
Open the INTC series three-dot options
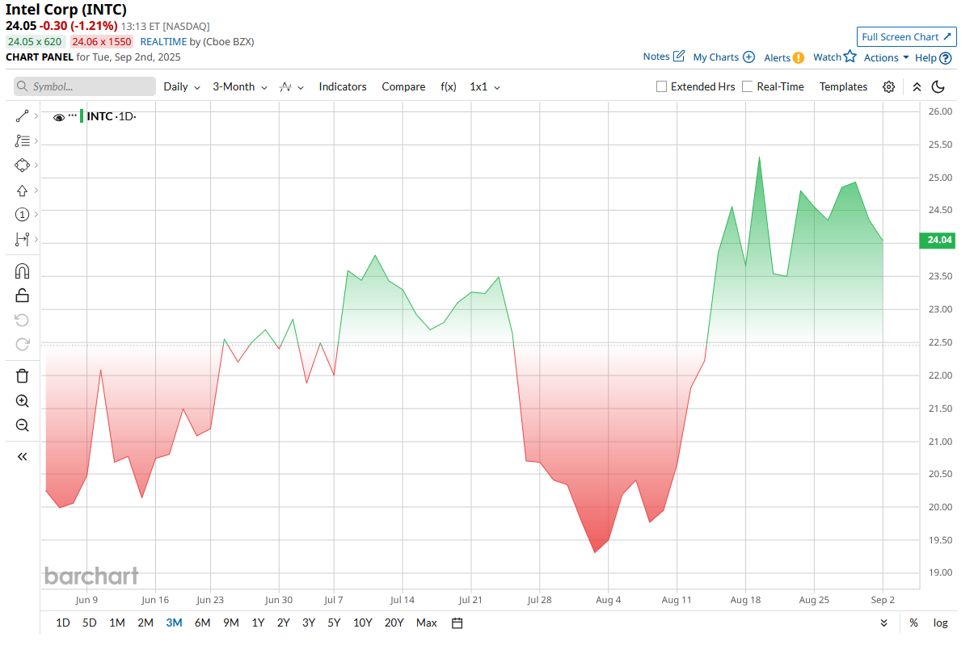click(x=72, y=116)
